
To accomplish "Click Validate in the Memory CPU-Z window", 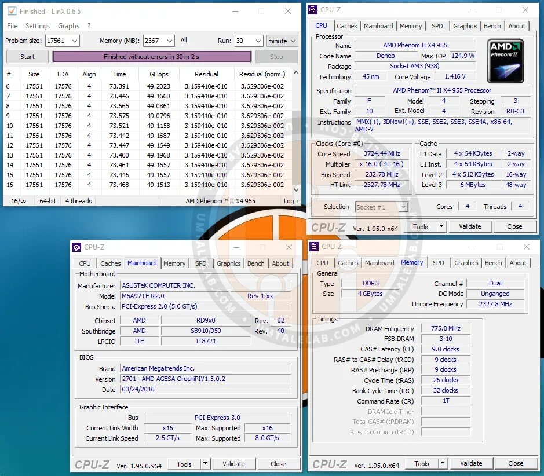I will 471,463.
